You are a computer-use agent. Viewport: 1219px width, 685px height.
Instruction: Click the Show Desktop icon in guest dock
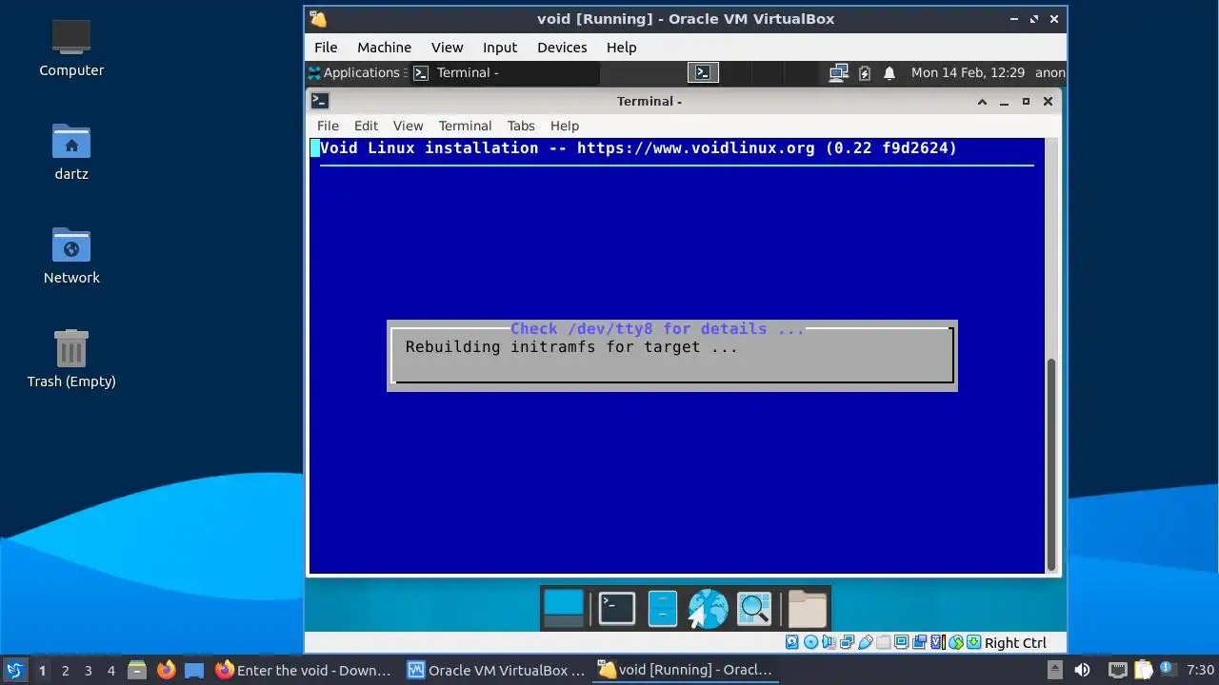coord(563,609)
